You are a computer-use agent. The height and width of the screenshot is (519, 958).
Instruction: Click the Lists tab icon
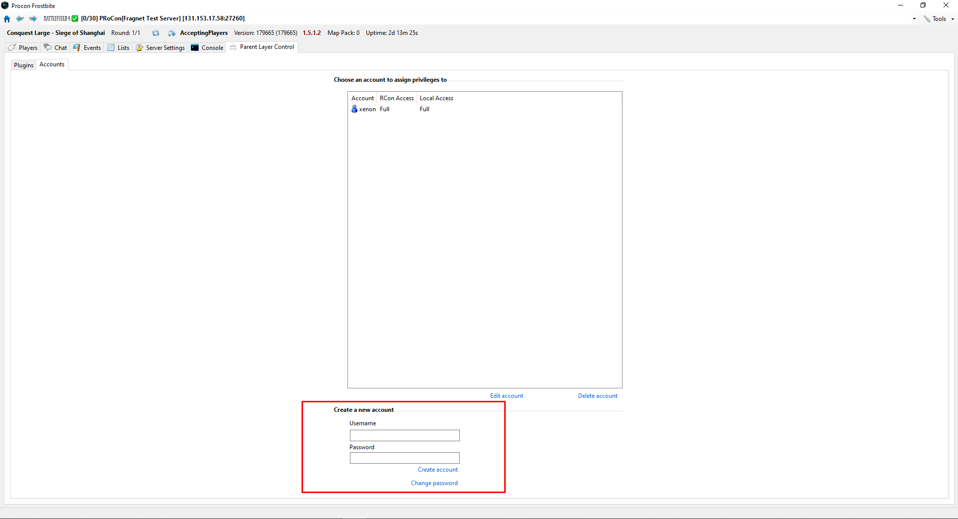(x=111, y=47)
